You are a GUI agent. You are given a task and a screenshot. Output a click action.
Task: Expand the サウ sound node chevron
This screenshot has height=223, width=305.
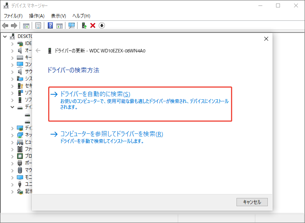click(13, 72)
